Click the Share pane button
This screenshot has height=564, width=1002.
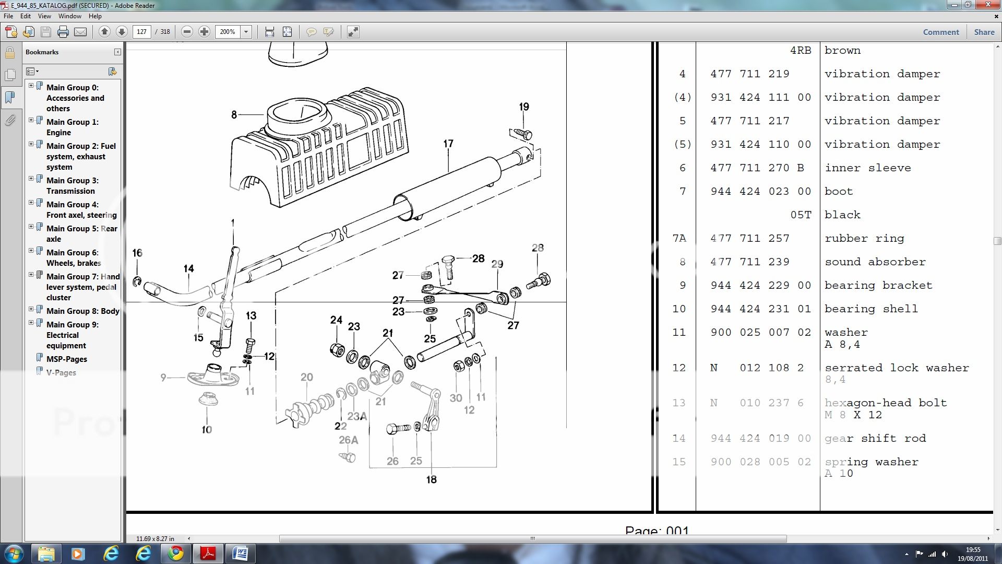(x=984, y=32)
